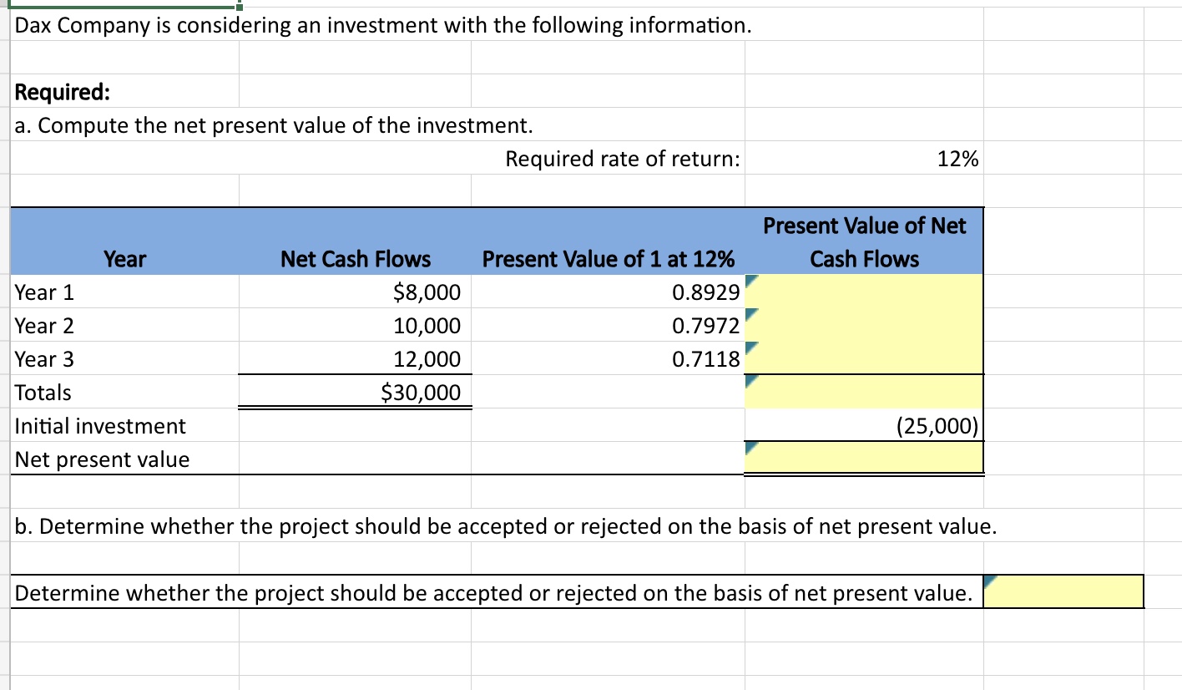
Task: Select the Year 3 present value input cell
Action: [863, 359]
